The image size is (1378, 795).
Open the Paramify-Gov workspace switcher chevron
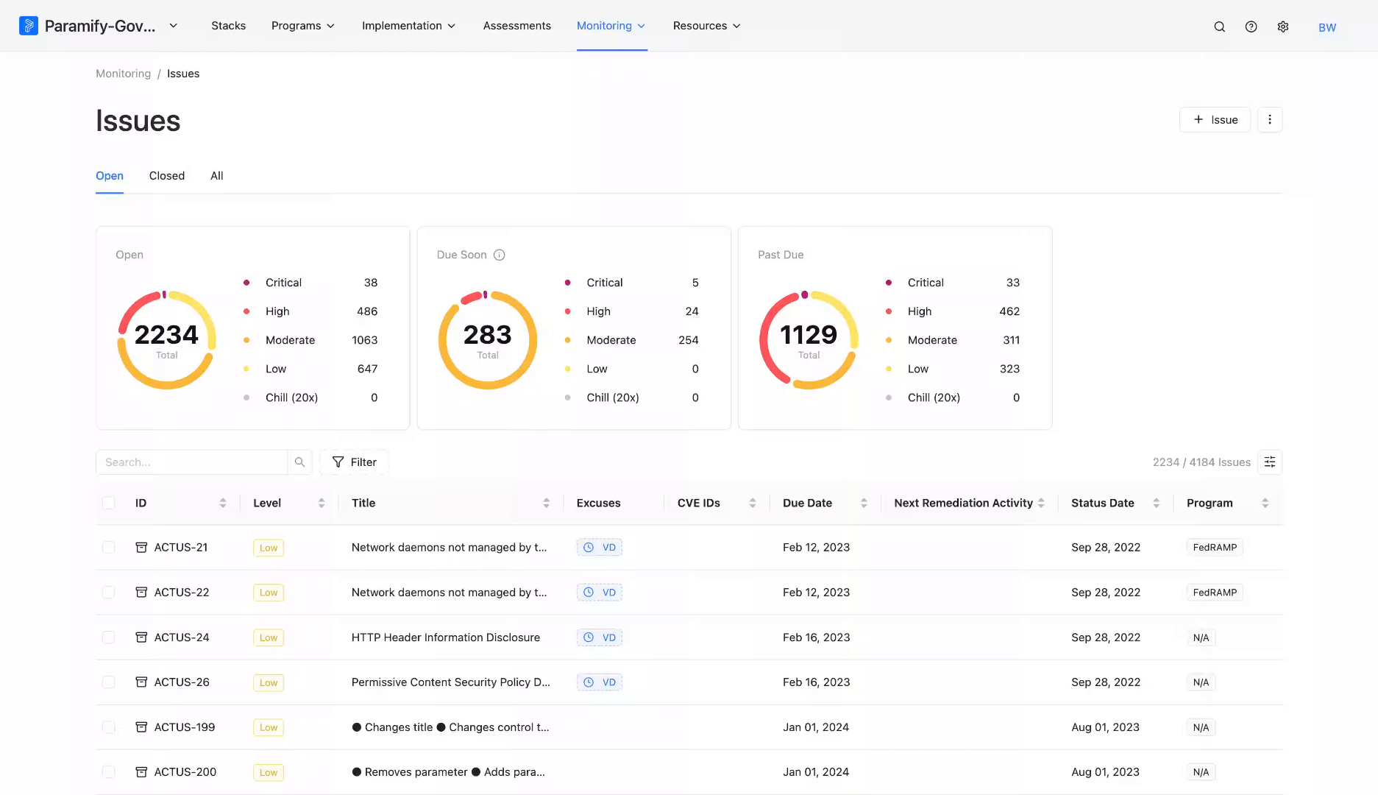pyautogui.click(x=174, y=26)
